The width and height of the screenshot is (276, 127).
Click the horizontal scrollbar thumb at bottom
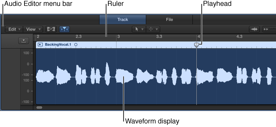click(x=39, y=107)
